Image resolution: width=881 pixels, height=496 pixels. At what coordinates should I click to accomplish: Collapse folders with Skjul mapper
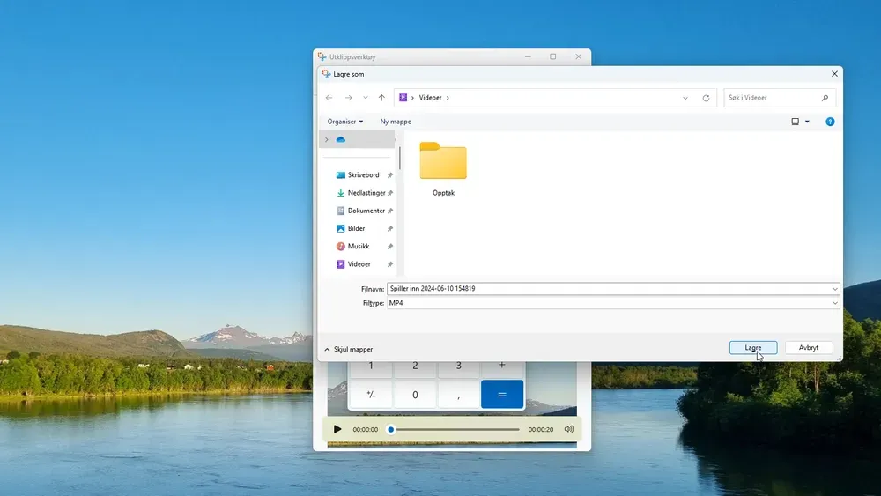349,349
